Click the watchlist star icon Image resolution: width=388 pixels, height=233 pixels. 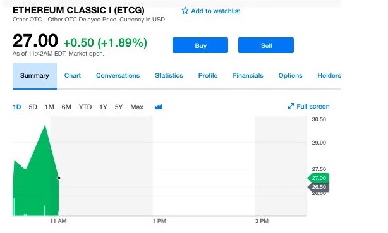coord(185,11)
